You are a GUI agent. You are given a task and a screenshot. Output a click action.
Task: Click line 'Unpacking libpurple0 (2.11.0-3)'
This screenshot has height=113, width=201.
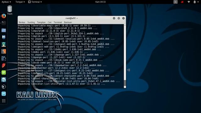point(52,31)
